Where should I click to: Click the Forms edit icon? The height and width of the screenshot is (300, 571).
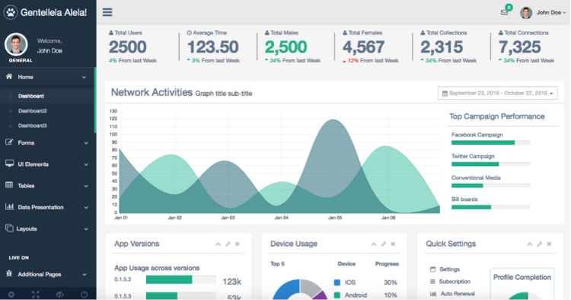click(9, 142)
